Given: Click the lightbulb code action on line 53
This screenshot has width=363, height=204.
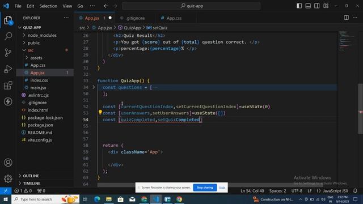Looking at the screenshot, I should 100,112.
